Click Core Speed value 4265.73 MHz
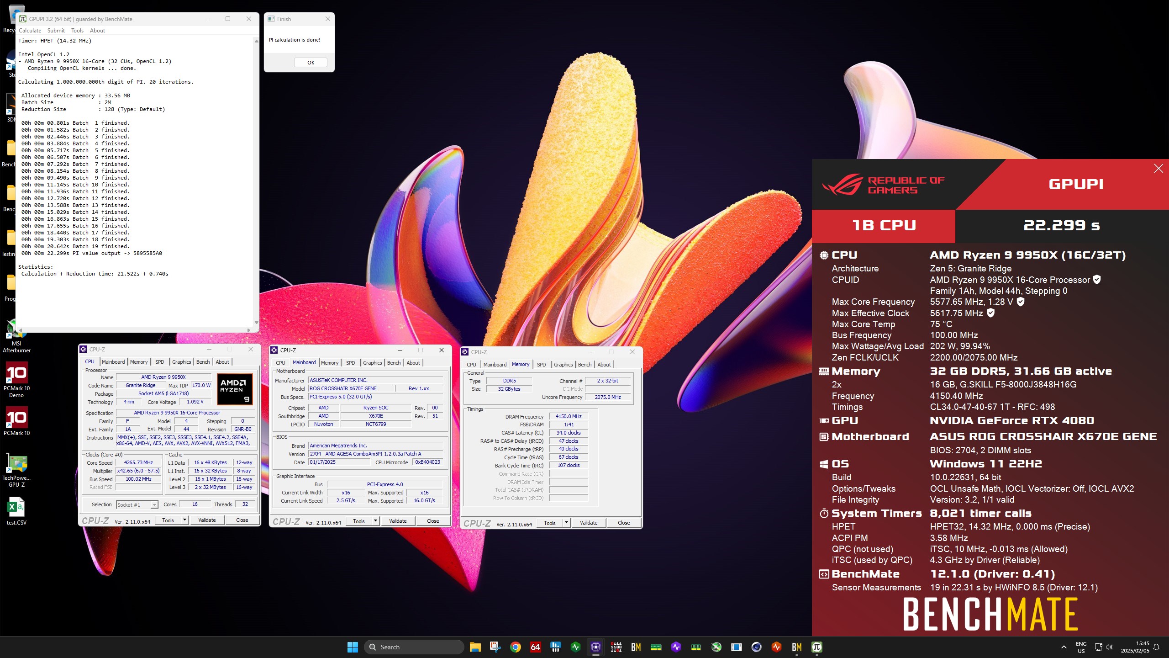 pyautogui.click(x=138, y=463)
